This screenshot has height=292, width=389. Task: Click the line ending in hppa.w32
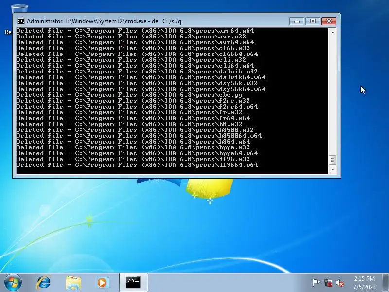[133, 147]
